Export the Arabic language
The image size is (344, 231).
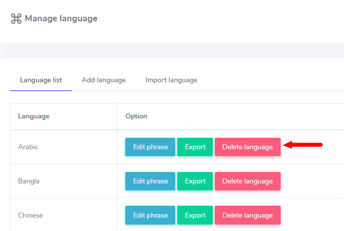(x=195, y=147)
